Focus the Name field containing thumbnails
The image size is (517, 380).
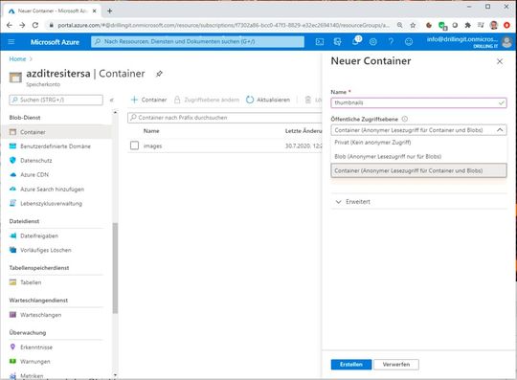(418, 102)
